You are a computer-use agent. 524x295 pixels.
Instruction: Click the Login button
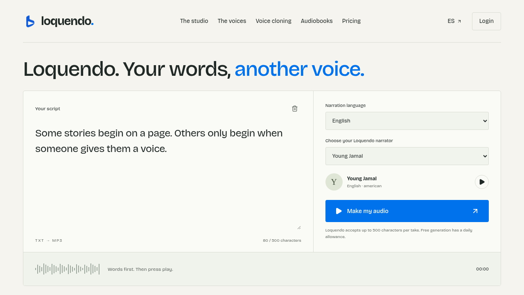[486, 21]
